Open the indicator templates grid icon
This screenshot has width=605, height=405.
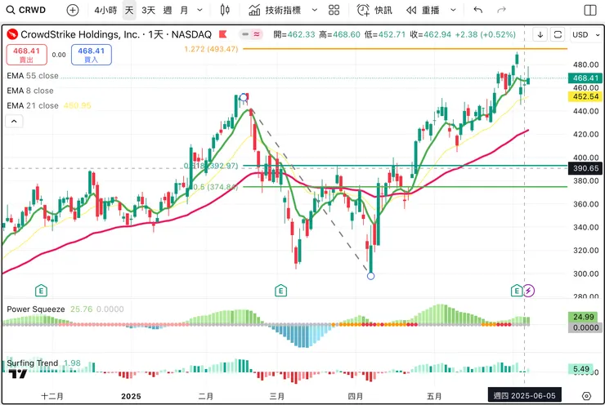(334, 10)
